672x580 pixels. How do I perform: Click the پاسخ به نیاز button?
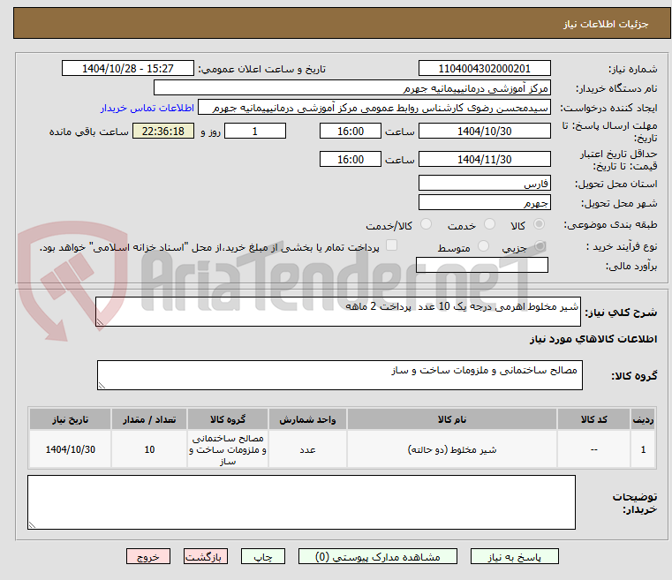coord(514,556)
